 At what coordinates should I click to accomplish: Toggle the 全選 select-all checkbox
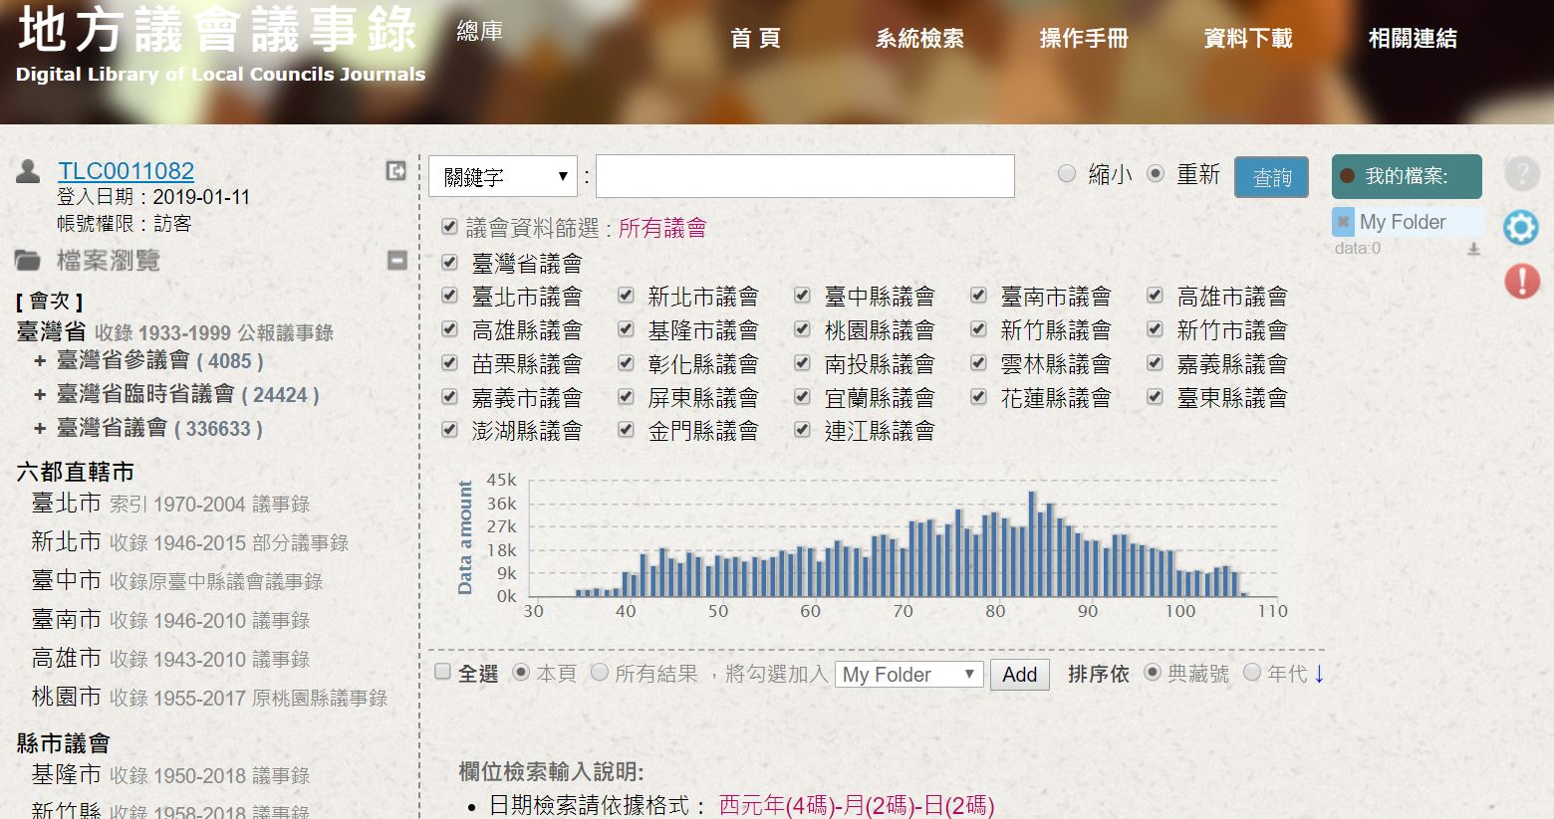tap(443, 672)
